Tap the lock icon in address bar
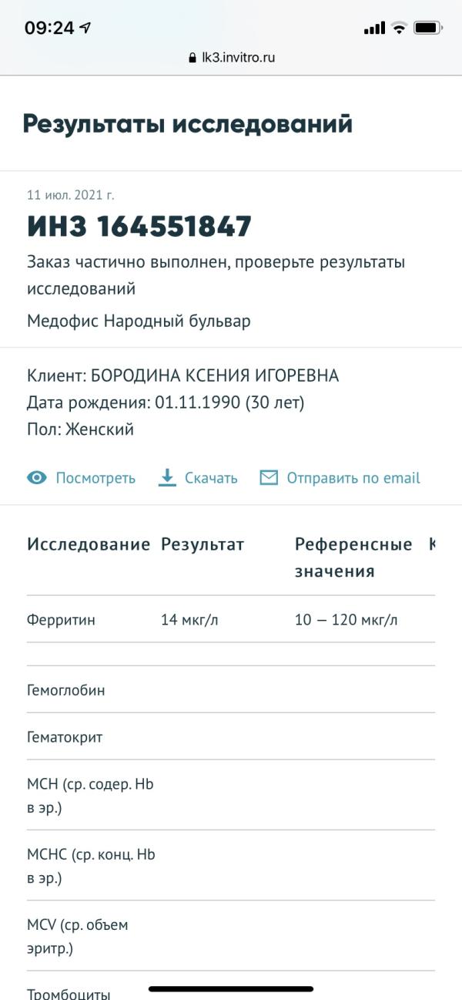This screenshot has height=1000, width=462. point(192,58)
